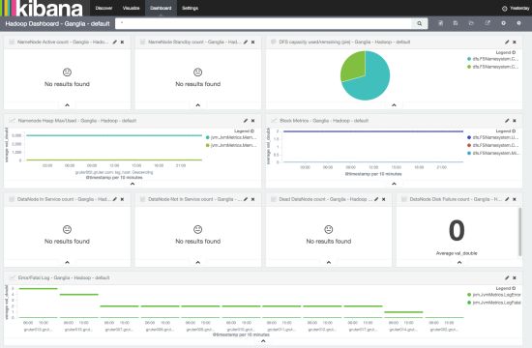
Task: Edit the Namenode Heap Max/Used panel
Action: (x=246, y=121)
